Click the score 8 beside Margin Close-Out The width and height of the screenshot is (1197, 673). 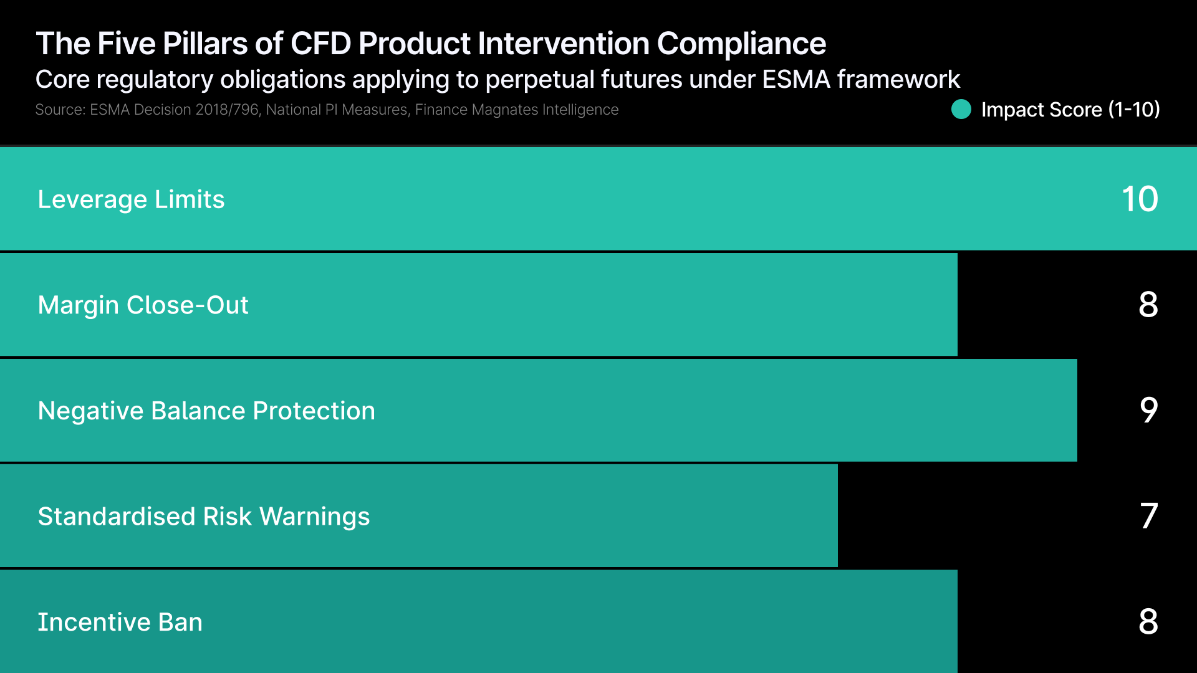click(1148, 305)
